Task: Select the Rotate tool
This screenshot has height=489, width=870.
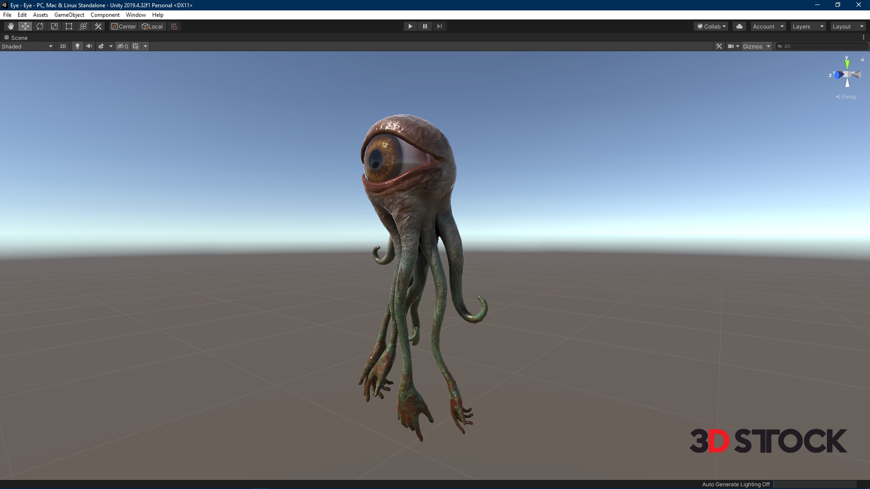Action: pyautogui.click(x=40, y=26)
